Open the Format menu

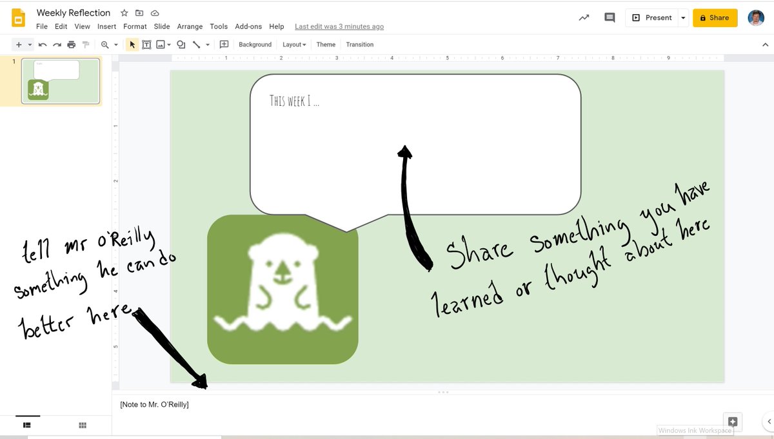pos(135,26)
